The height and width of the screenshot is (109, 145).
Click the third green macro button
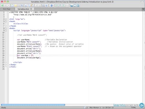(x=63, y=6)
